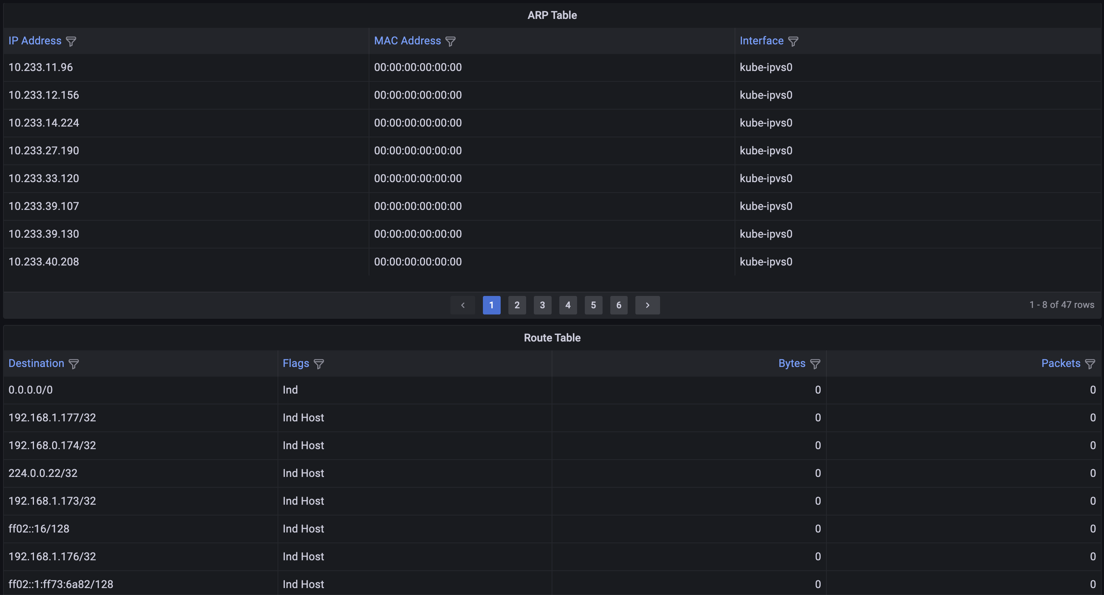1104x595 pixels.
Task: Open the Destination column filter
Action: click(x=74, y=364)
